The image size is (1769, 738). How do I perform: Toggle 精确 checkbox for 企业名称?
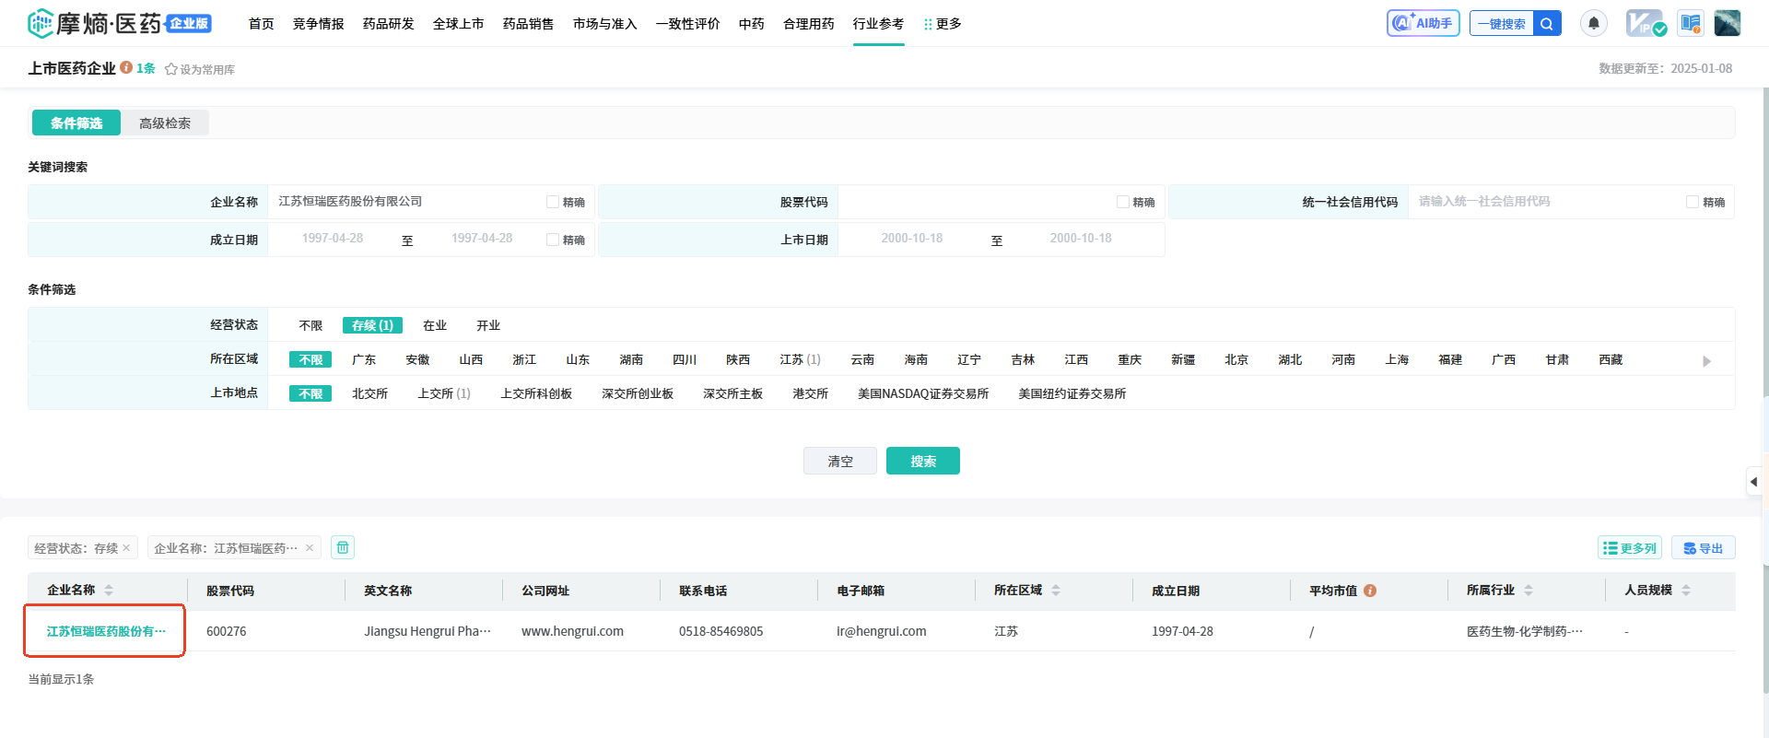(553, 202)
